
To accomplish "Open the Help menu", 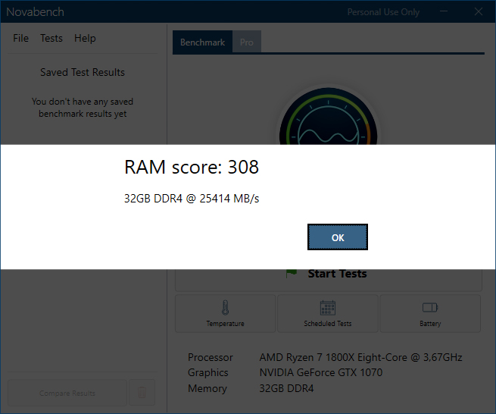I will [85, 39].
